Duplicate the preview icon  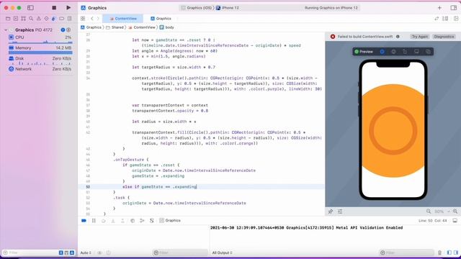(x=428, y=52)
